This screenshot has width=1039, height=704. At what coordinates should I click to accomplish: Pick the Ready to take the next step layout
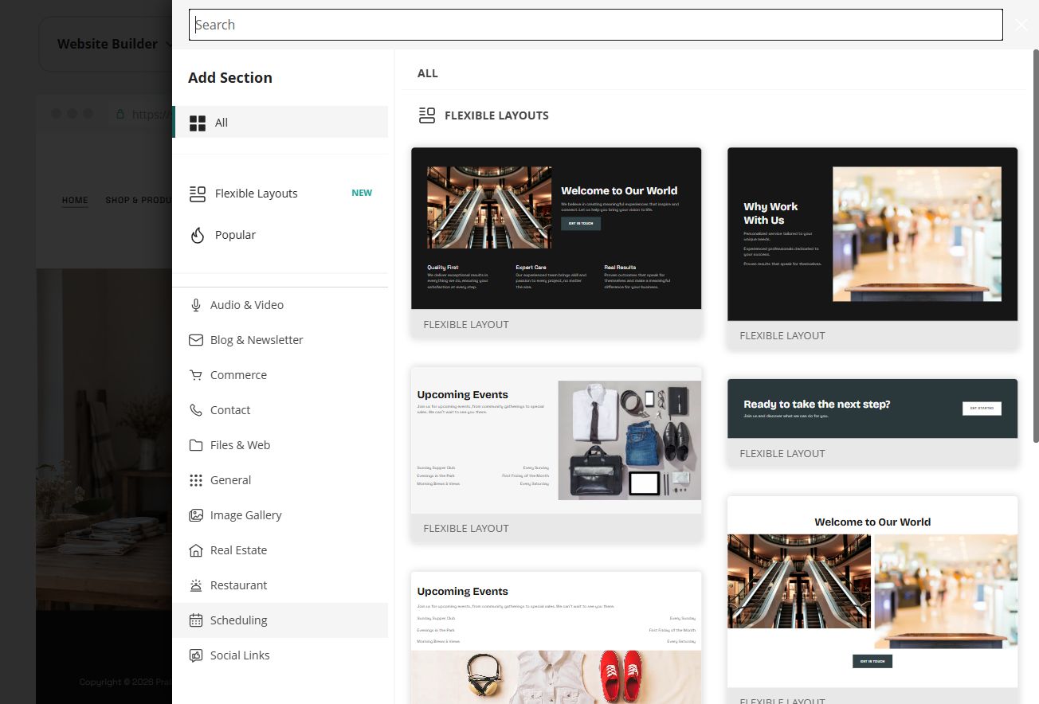[872, 422]
